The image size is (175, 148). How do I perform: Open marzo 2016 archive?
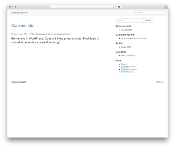click(126, 47)
